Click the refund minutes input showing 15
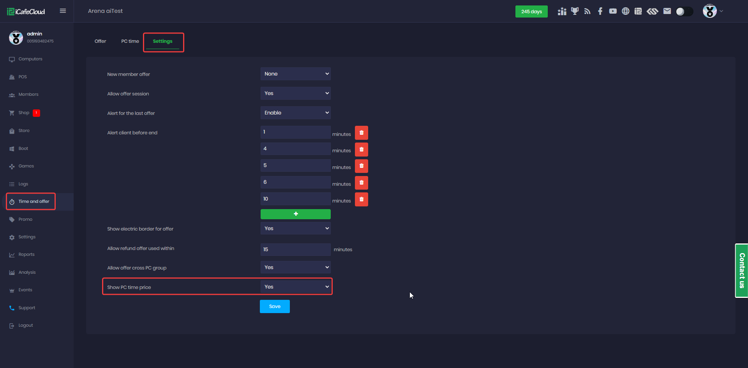Screen dimensions: 748x368 coord(295,249)
